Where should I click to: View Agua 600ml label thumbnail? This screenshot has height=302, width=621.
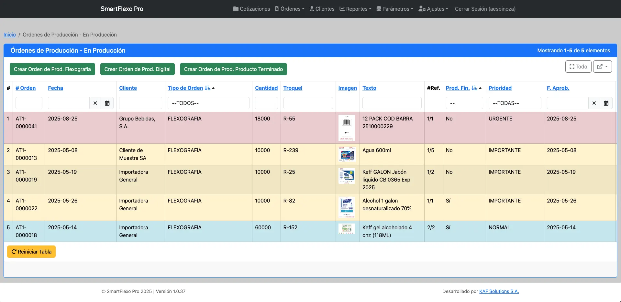pyautogui.click(x=347, y=154)
